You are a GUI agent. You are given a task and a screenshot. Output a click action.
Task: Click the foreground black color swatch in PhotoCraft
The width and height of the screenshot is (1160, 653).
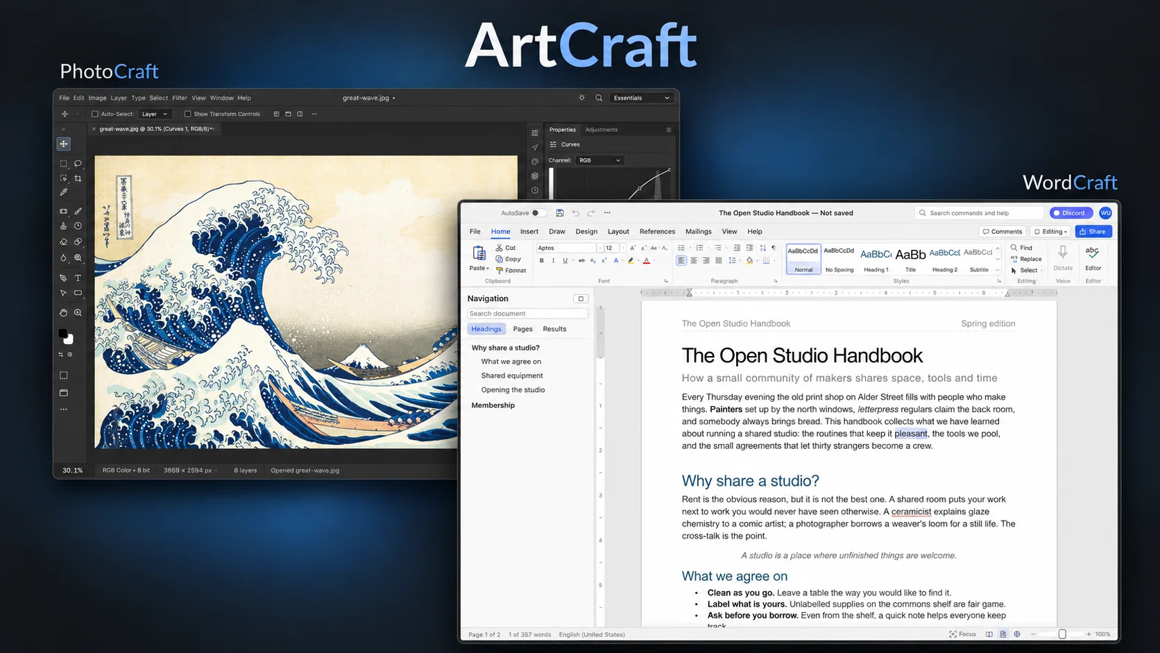click(62, 334)
